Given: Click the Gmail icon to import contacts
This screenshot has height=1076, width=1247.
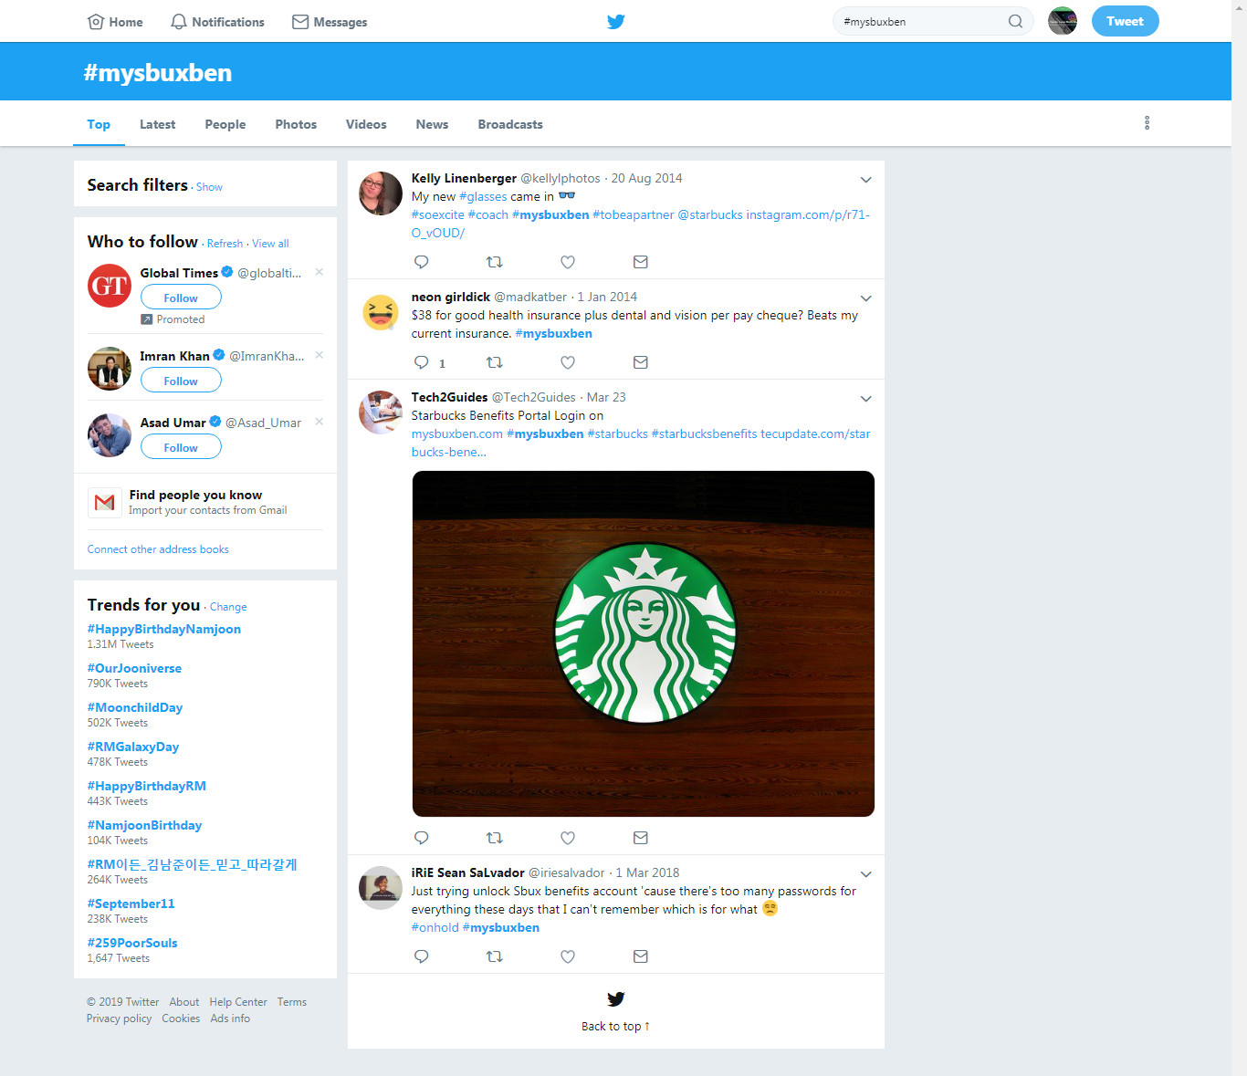Looking at the screenshot, I should tap(105, 502).
